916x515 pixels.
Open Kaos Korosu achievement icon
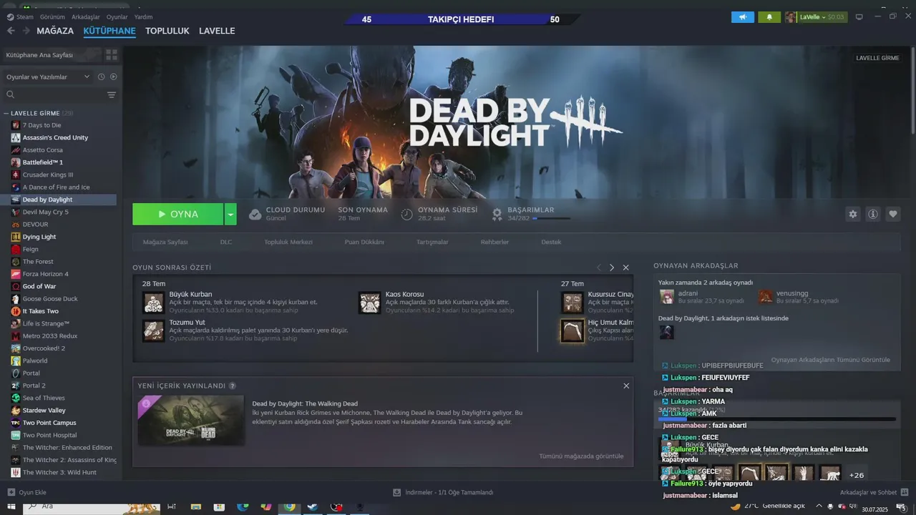tap(370, 303)
